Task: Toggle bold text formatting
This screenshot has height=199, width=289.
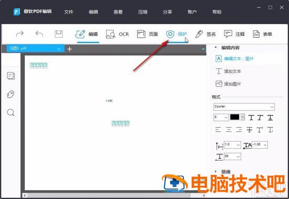Action: point(251,118)
